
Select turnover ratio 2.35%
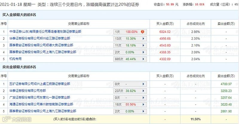click(x=196, y=39)
